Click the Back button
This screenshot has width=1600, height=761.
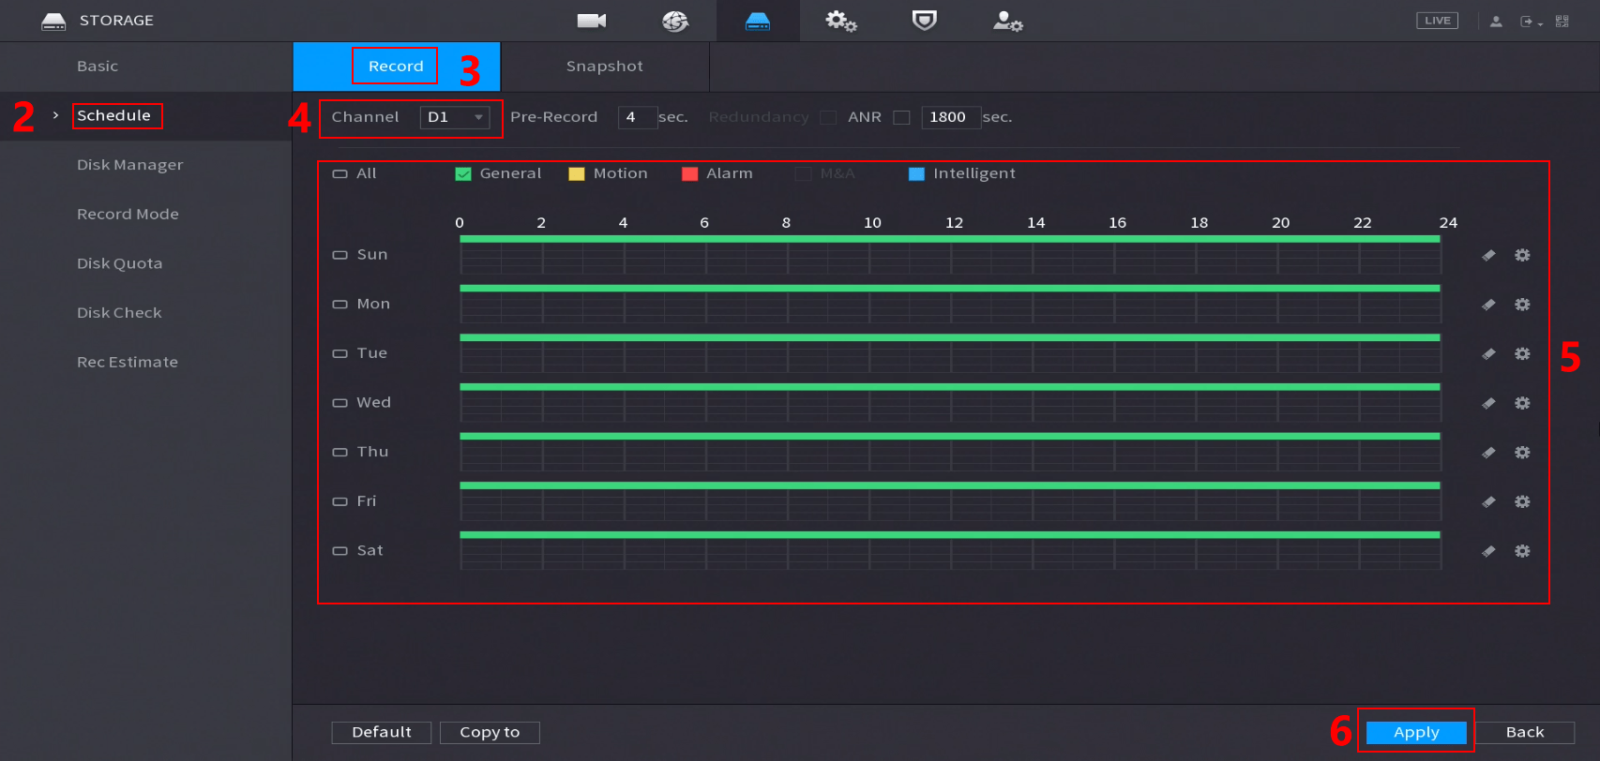pyautogui.click(x=1525, y=733)
